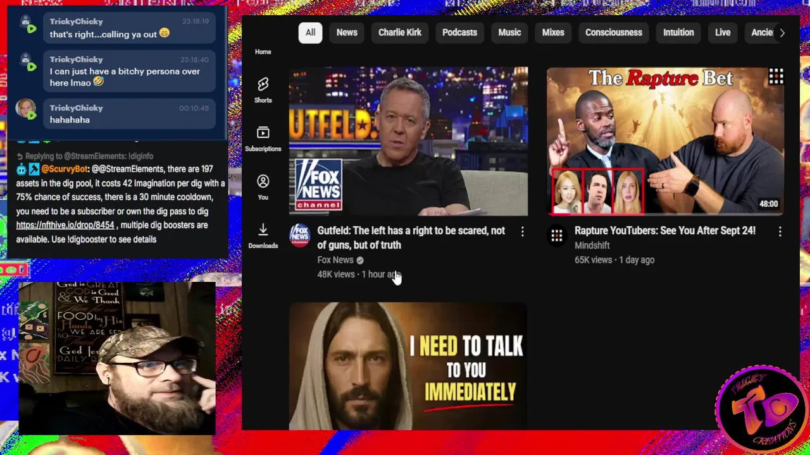The height and width of the screenshot is (455, 810).
Task: Click 'Replying to @StreamElements' line
Action: [x=85, y=156]
